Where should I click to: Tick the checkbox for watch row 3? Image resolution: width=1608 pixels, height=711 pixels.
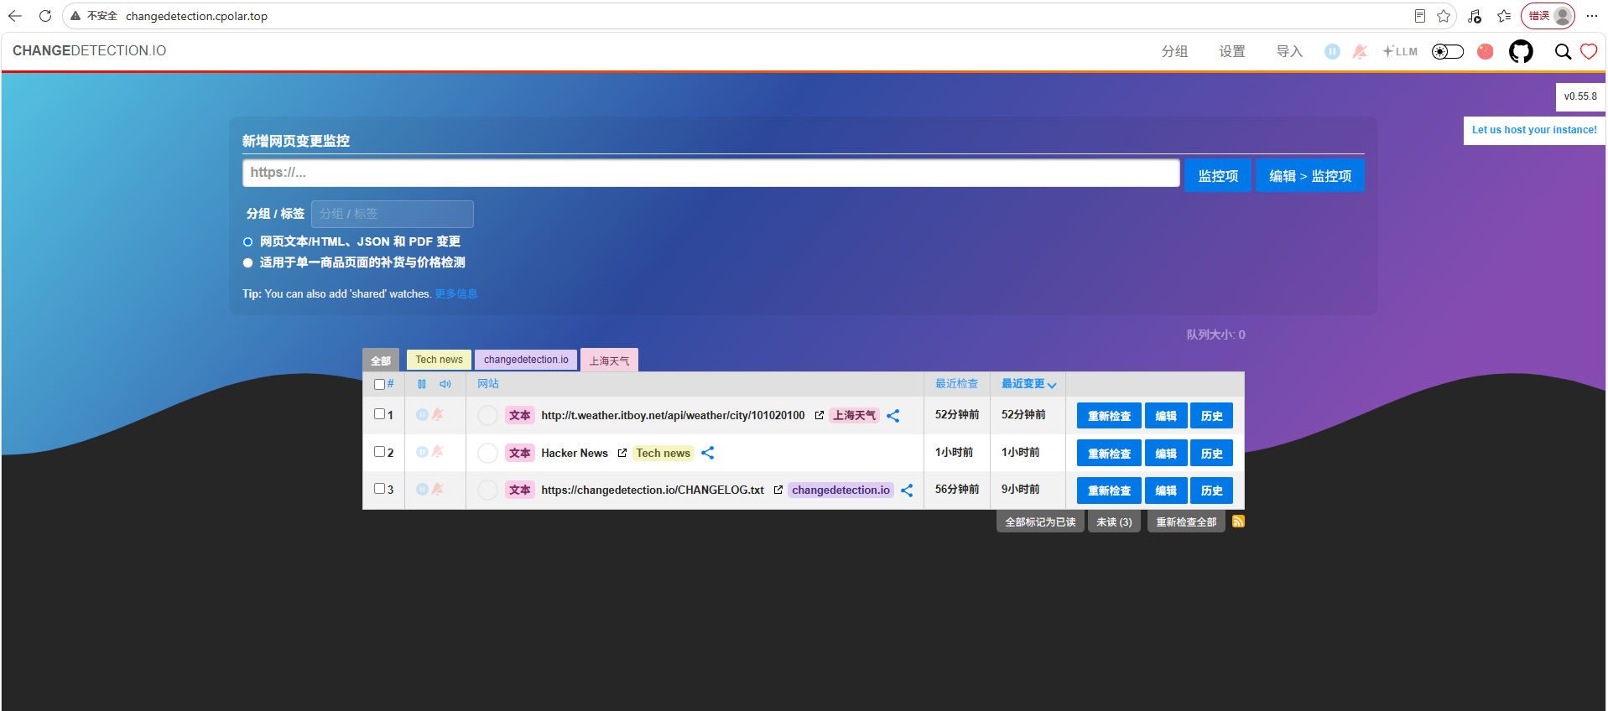379,489
